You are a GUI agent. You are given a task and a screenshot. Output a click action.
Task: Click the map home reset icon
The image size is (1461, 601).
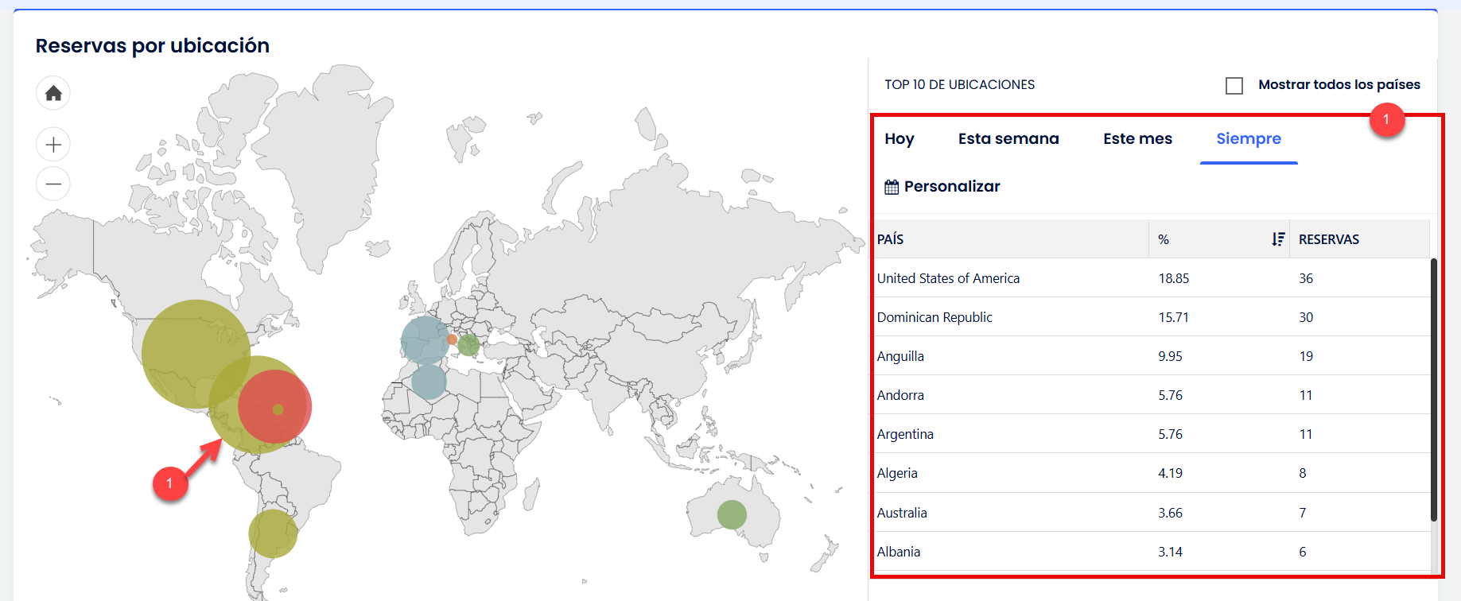[x=53, y=93]
